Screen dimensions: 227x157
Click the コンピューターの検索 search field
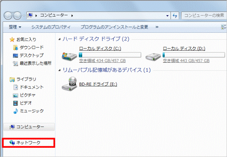204,16
